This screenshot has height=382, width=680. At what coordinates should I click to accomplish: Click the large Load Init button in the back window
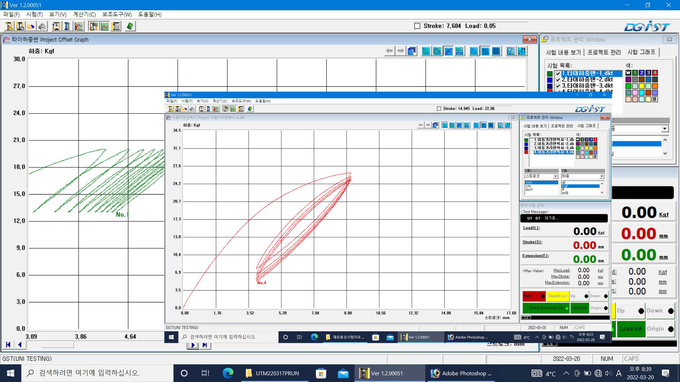[631, 329]
